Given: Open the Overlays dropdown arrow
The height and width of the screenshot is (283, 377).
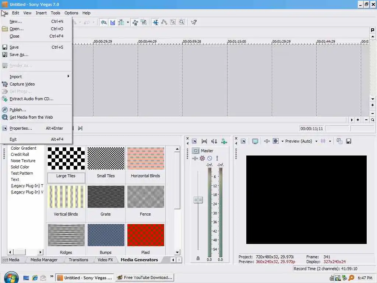Looking at the screenshot, I should (x=330, y=141).
